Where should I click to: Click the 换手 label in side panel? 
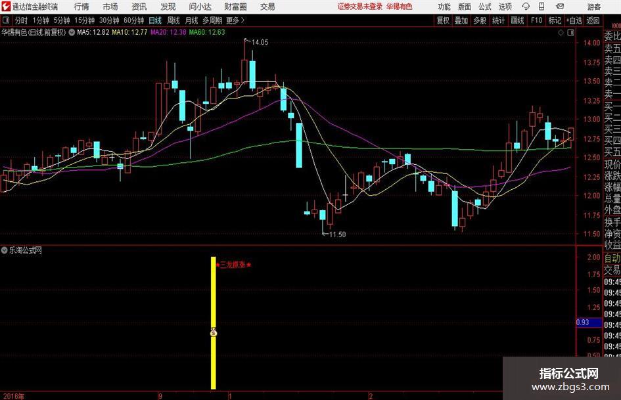612,222
